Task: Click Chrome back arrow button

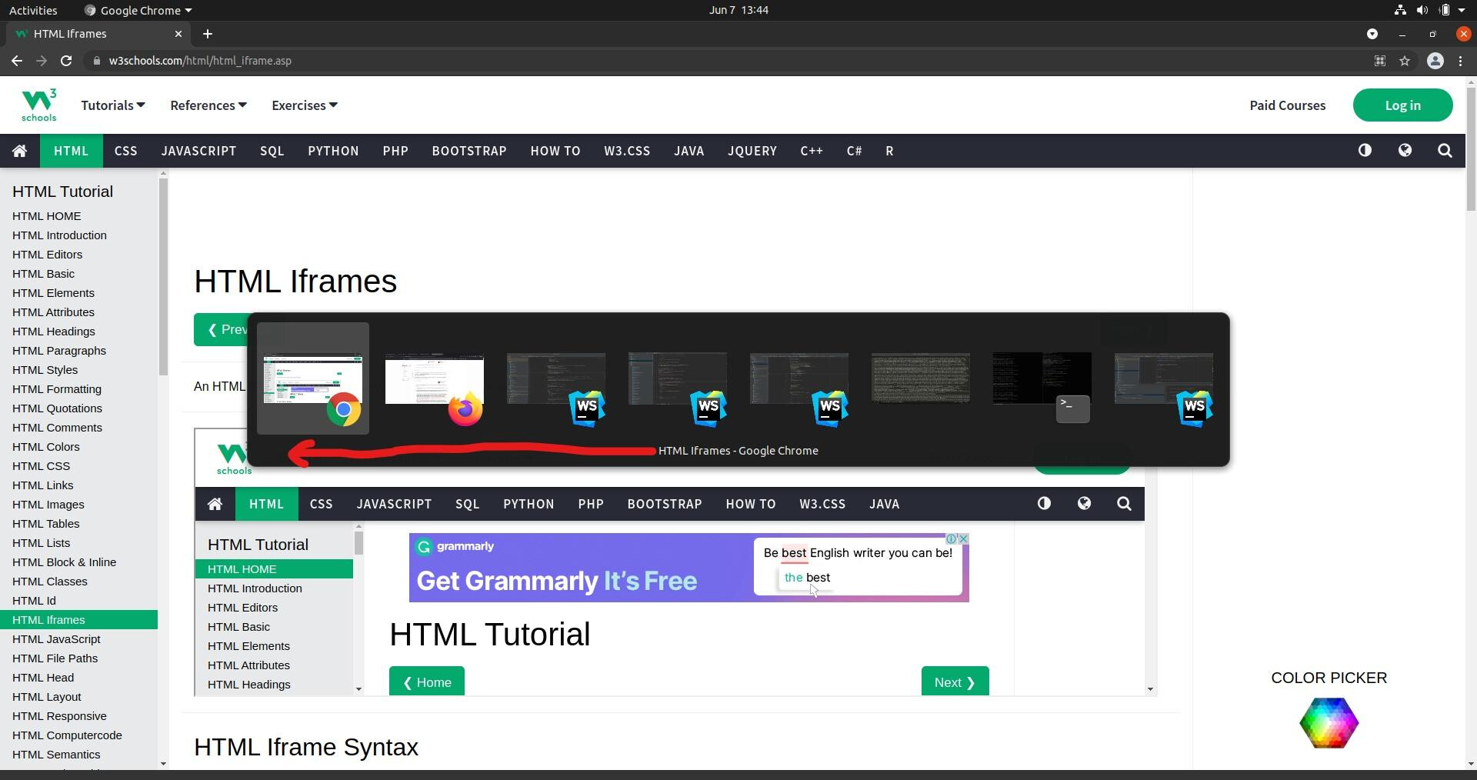Action: (x=17, y=61)
